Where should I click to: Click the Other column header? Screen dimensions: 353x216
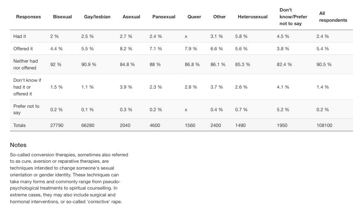pos(219,17)
